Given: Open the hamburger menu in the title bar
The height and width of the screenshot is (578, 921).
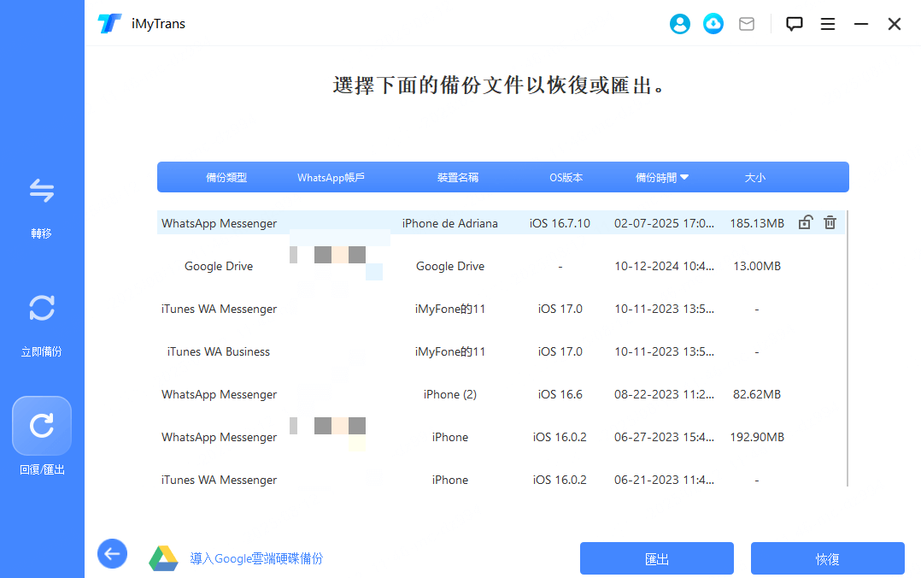Looking at the screenshot, I should (827, 23).
